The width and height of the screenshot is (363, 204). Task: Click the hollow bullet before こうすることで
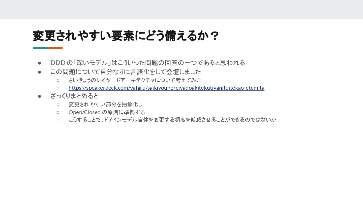tap(58, 120)
